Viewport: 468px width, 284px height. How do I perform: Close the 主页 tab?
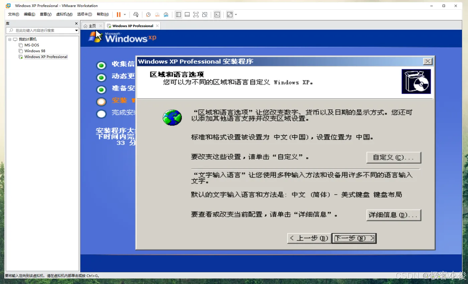[x=101, y=26]
